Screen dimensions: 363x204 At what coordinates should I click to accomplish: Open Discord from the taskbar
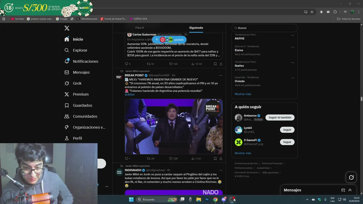pyautogui.click(x=224, y=199)
